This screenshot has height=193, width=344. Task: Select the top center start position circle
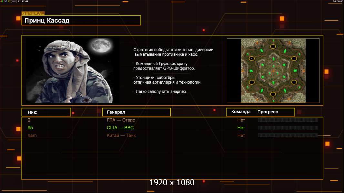[273, 47]
